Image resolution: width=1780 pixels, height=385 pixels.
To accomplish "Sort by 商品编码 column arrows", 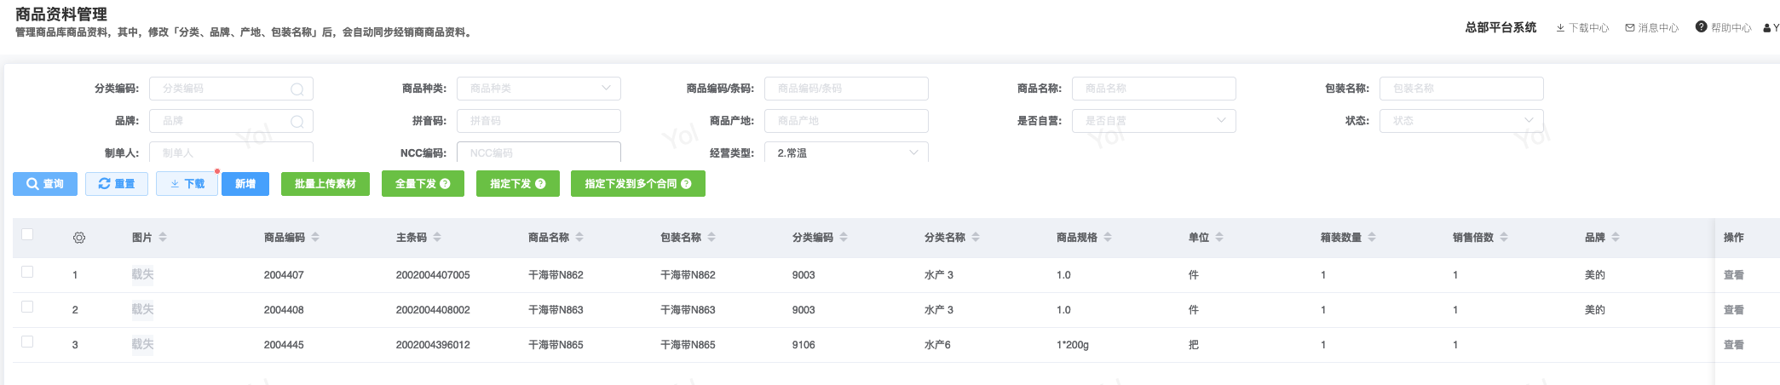I will coord(315,238).
